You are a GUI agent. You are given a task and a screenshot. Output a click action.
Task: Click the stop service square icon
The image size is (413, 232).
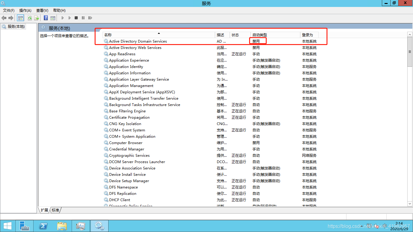[76, 18]
